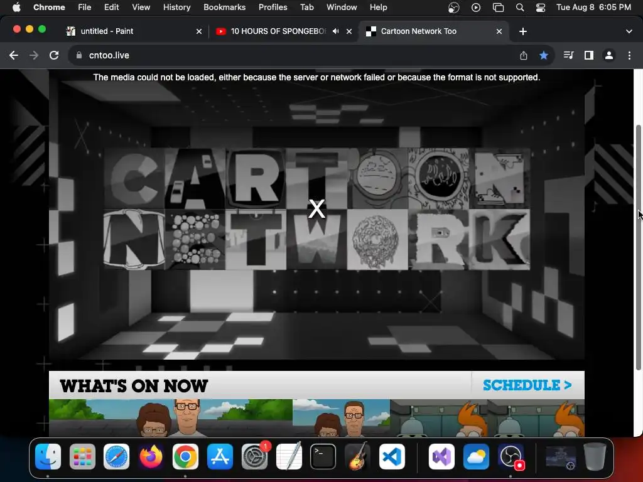
Task: Open Visual Studio from the Dock
Action: pyautogui.click(x=441, y=457)
